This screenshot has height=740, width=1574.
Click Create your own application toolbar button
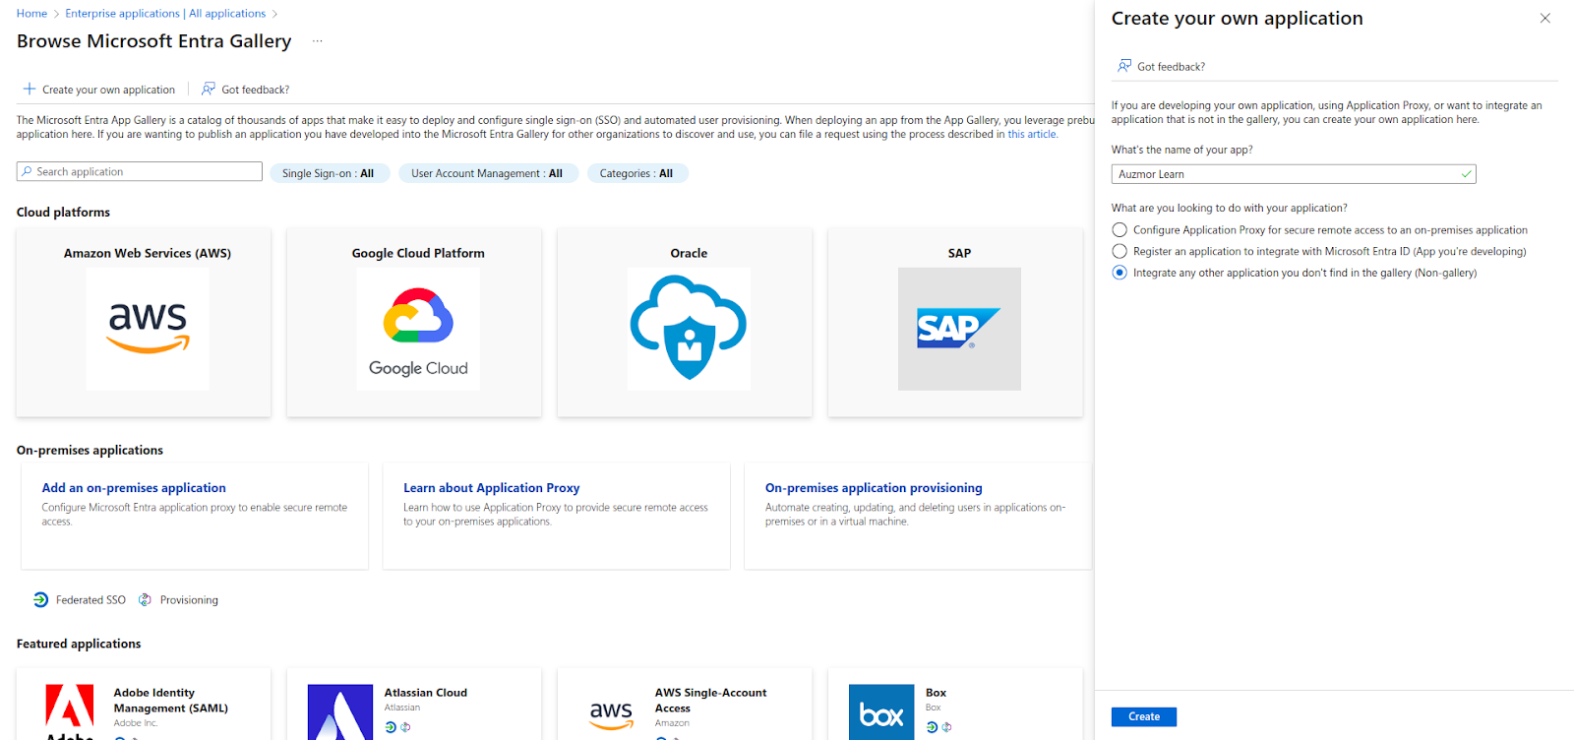coord(99,90)
